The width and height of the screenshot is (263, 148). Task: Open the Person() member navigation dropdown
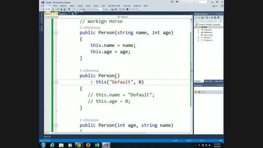click(x=155, y=17)
